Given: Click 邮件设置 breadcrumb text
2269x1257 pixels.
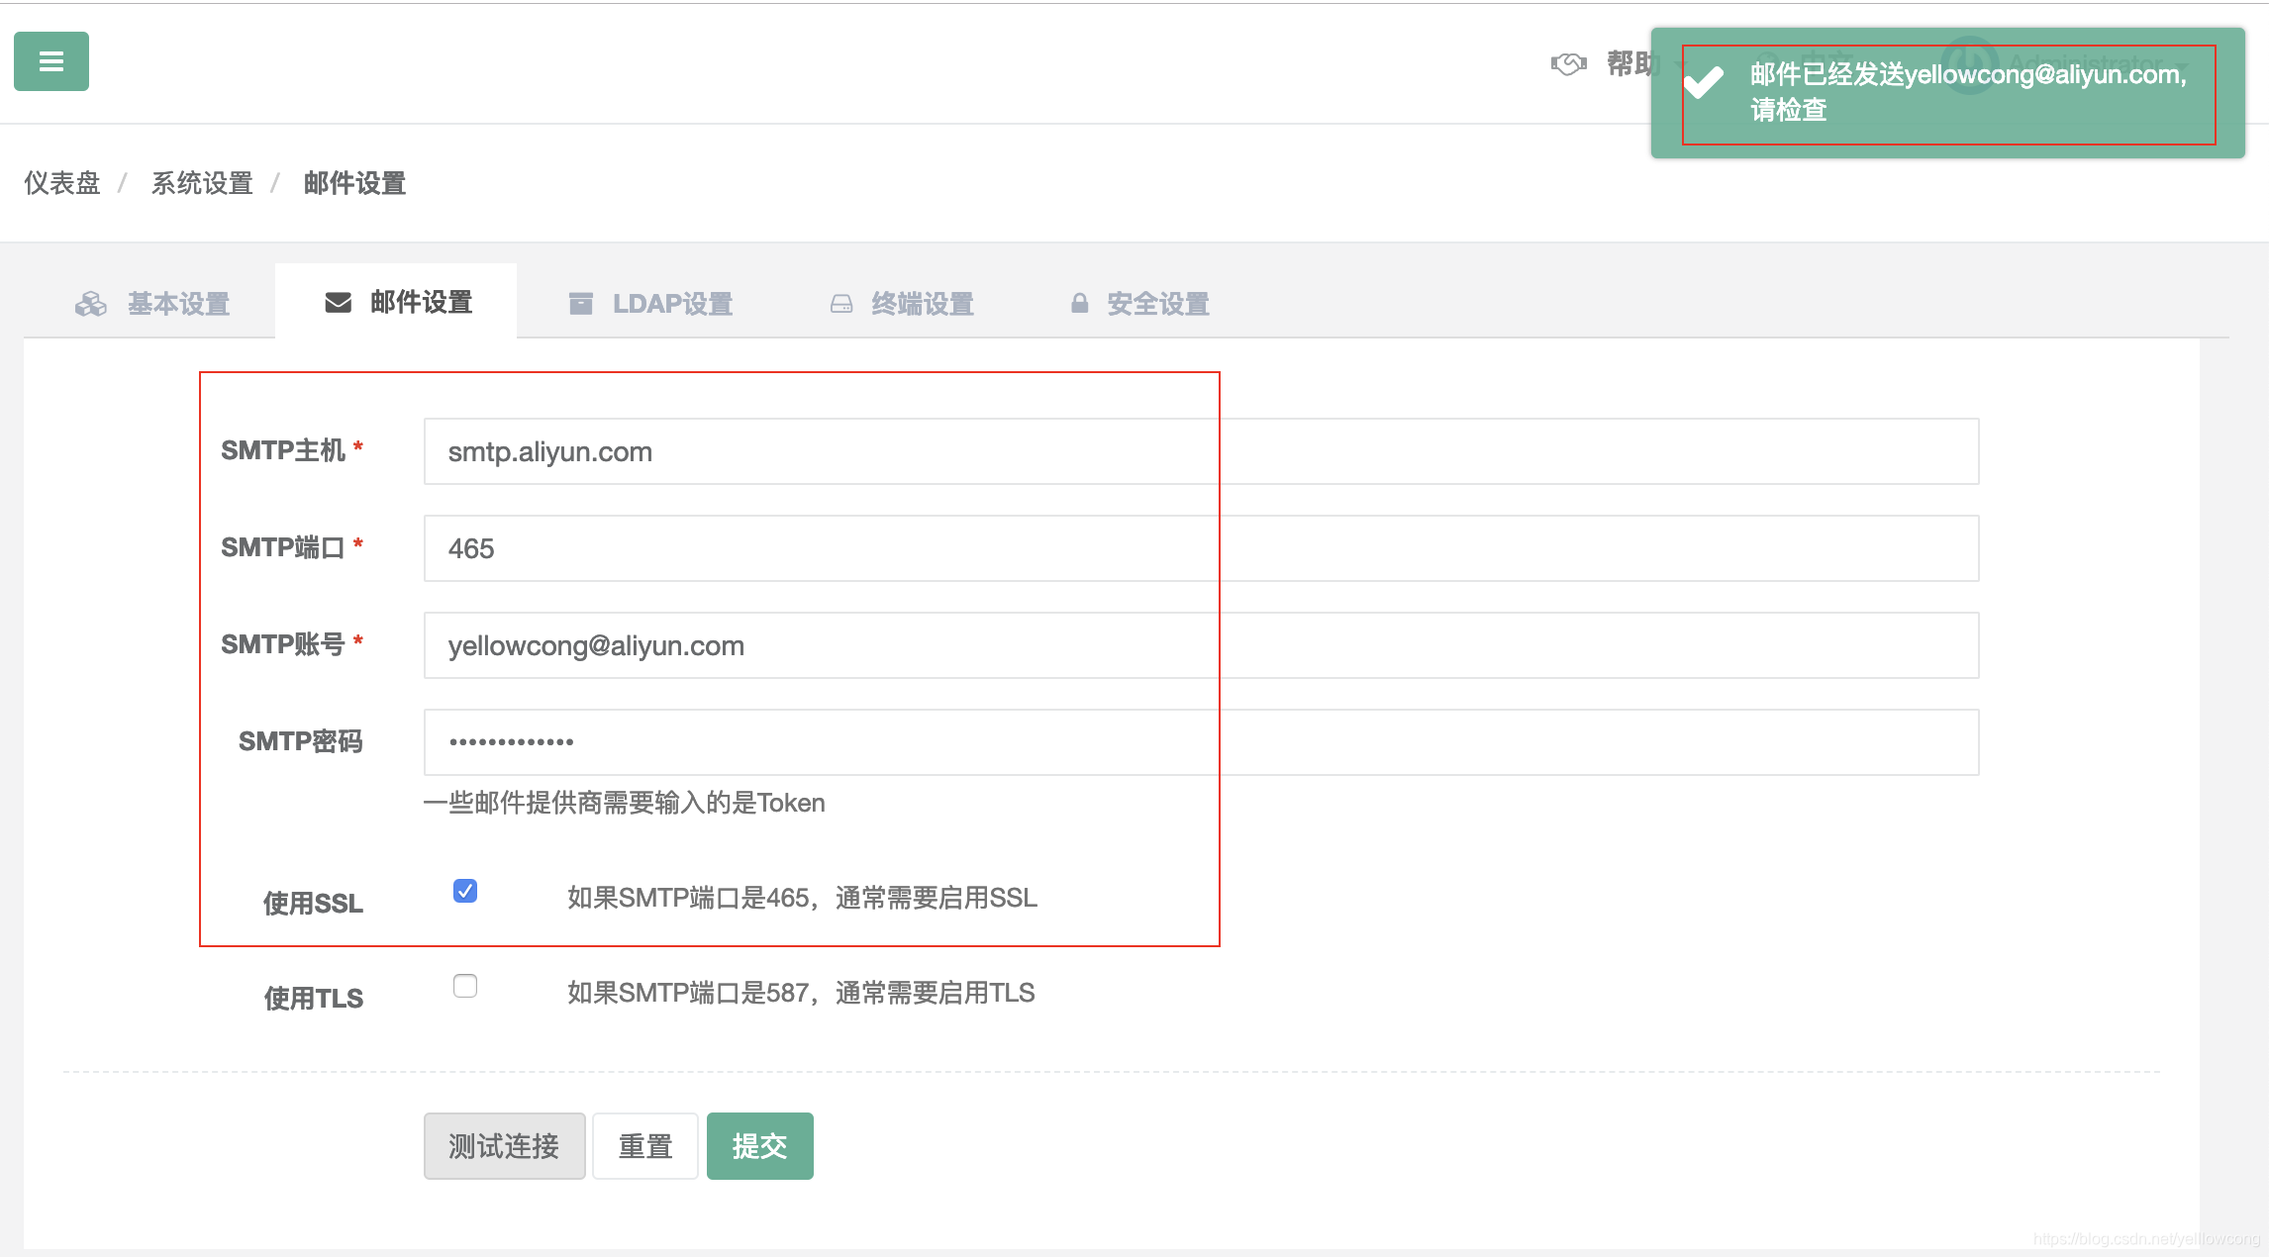Looking at the screenshot, I should (354, 183).
